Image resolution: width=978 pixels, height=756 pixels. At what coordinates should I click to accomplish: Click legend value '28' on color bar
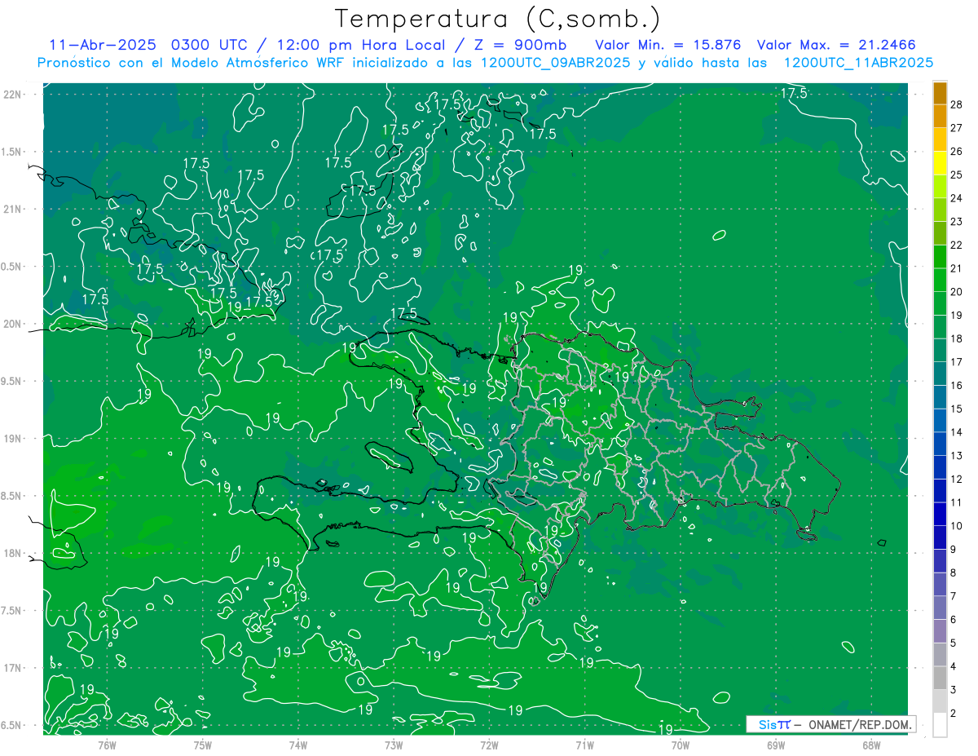click(x=957, y=104)
